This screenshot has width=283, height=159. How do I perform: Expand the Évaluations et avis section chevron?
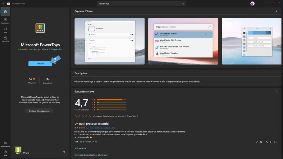pyautogui.click(x=277, y=92)
